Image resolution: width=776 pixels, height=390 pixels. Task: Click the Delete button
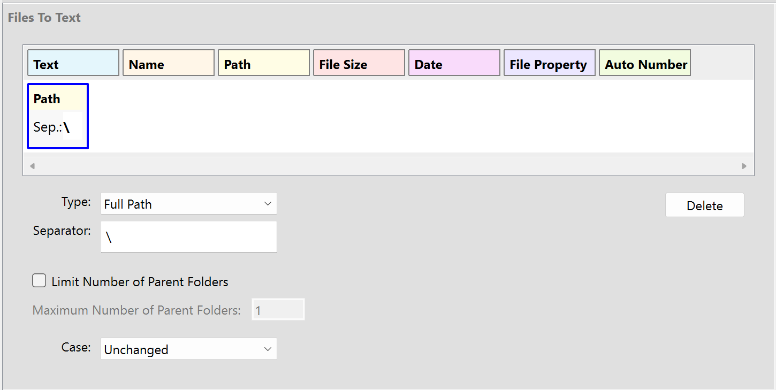(x=704, y=205)
